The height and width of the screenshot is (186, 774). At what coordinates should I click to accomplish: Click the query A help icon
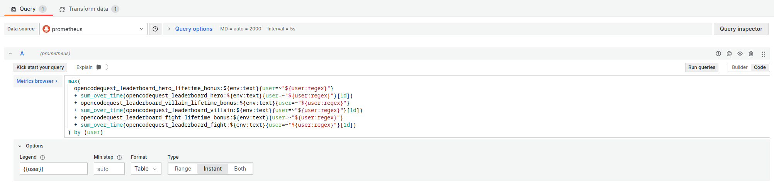(x=718, y=54)
